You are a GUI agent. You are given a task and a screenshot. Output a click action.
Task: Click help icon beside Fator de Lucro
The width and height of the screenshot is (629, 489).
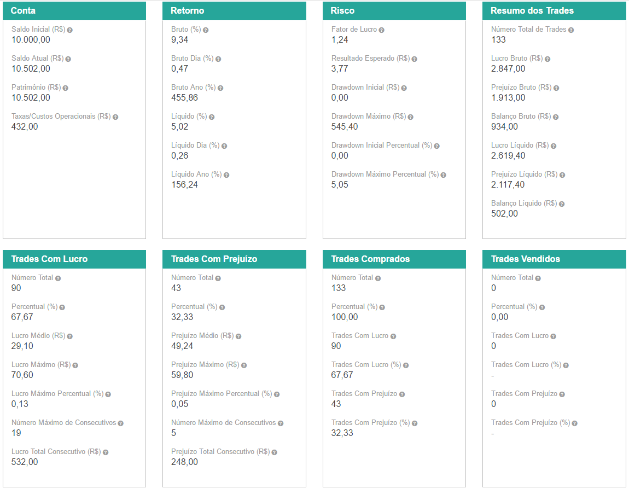[x=381, y=30]
